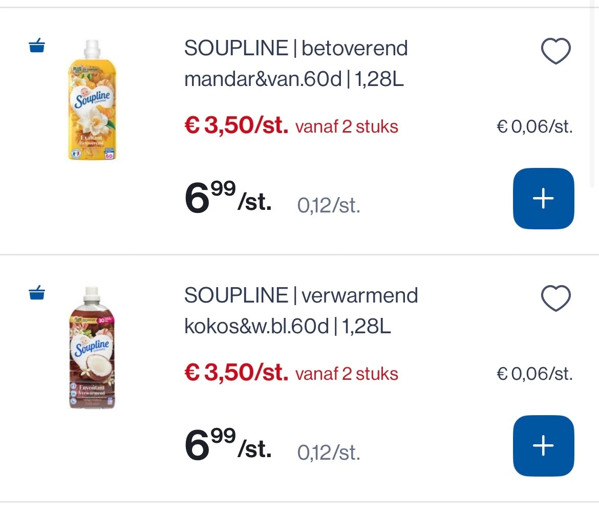Click the plus icon on the kokos item

coord(543,445)
